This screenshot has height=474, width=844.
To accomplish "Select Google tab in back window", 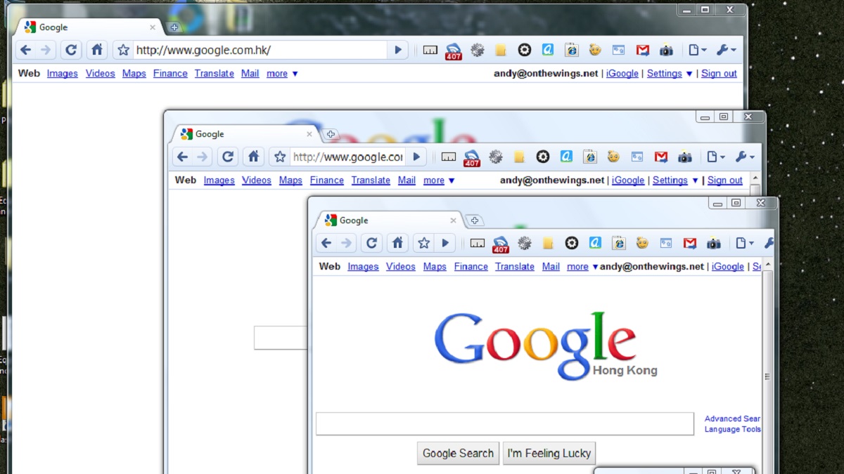I will [x=89, y=27].
